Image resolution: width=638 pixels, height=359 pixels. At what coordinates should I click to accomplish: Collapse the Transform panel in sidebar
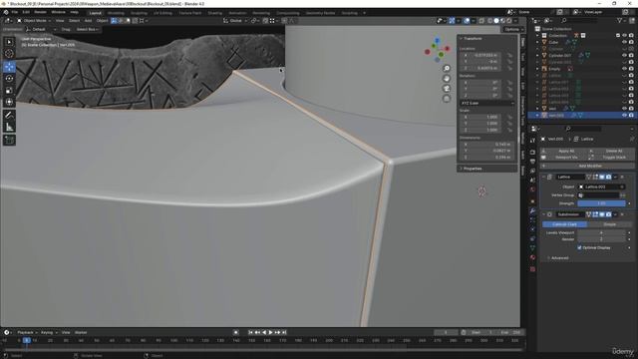pyautogui.click(x=472, y=38)
